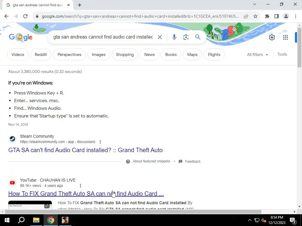Click About featured snippets
This screenshot has height=226, width=302.
(x=151, y=161)
